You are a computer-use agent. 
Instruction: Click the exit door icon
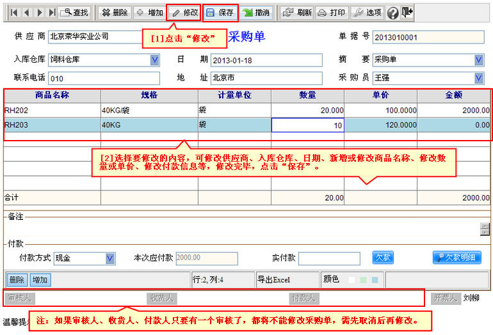click(407, 12)
